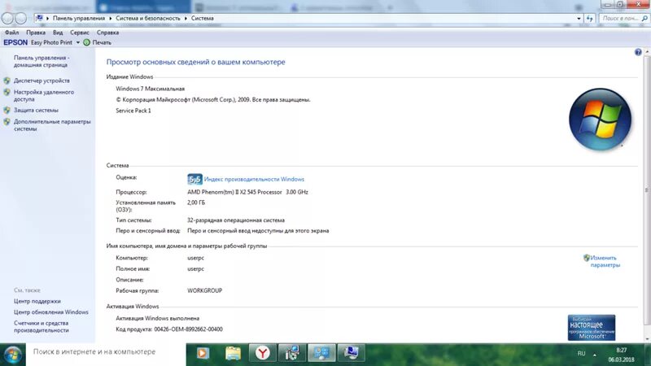Click the search magnifier icon
Viewport: 651px width, 366px height.
(644, 18)
